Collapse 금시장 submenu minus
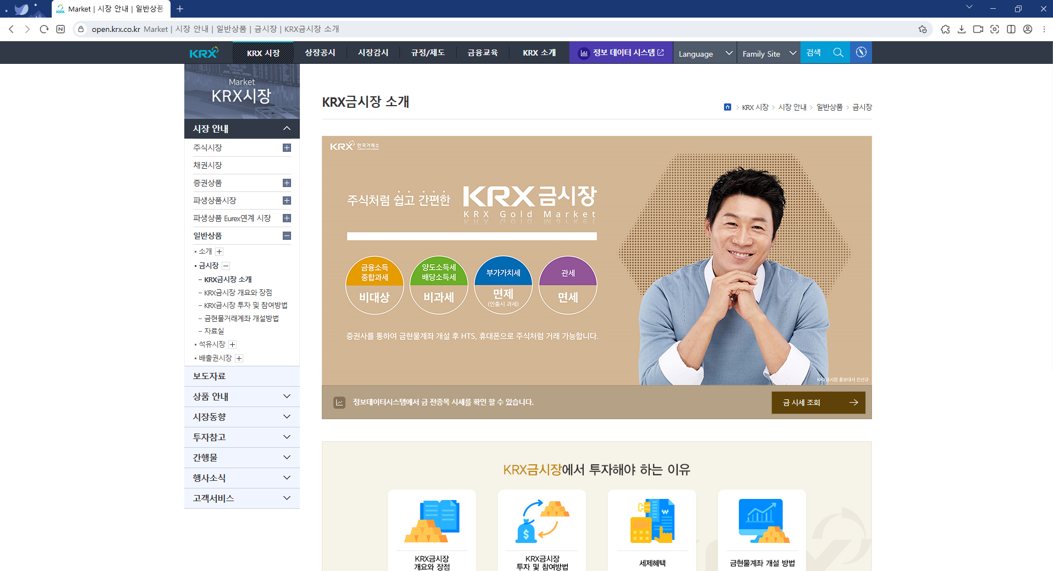This screenshot has width=1053, height=571. (x=226, y=266)
